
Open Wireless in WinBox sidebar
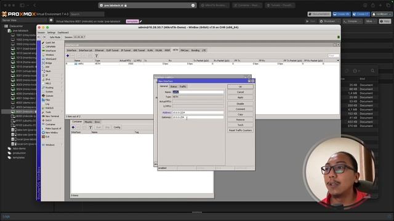tap(49, 55)
